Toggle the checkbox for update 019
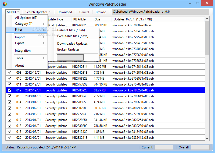Screen dimensions: 215x153 (x=9, y=131)
